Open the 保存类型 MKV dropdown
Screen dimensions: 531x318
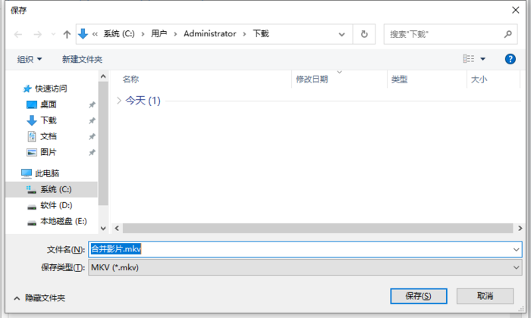click(305, 267)
